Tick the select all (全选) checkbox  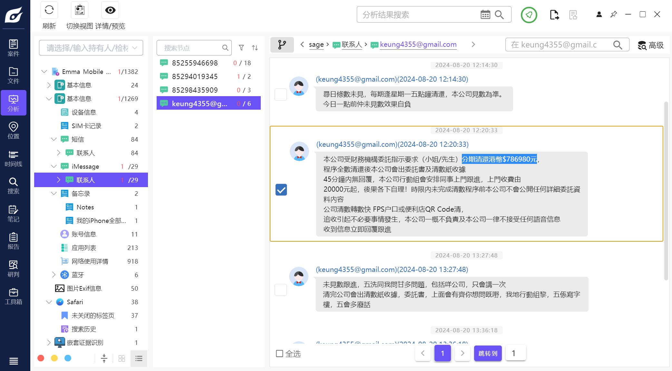[x=279, y=354]
